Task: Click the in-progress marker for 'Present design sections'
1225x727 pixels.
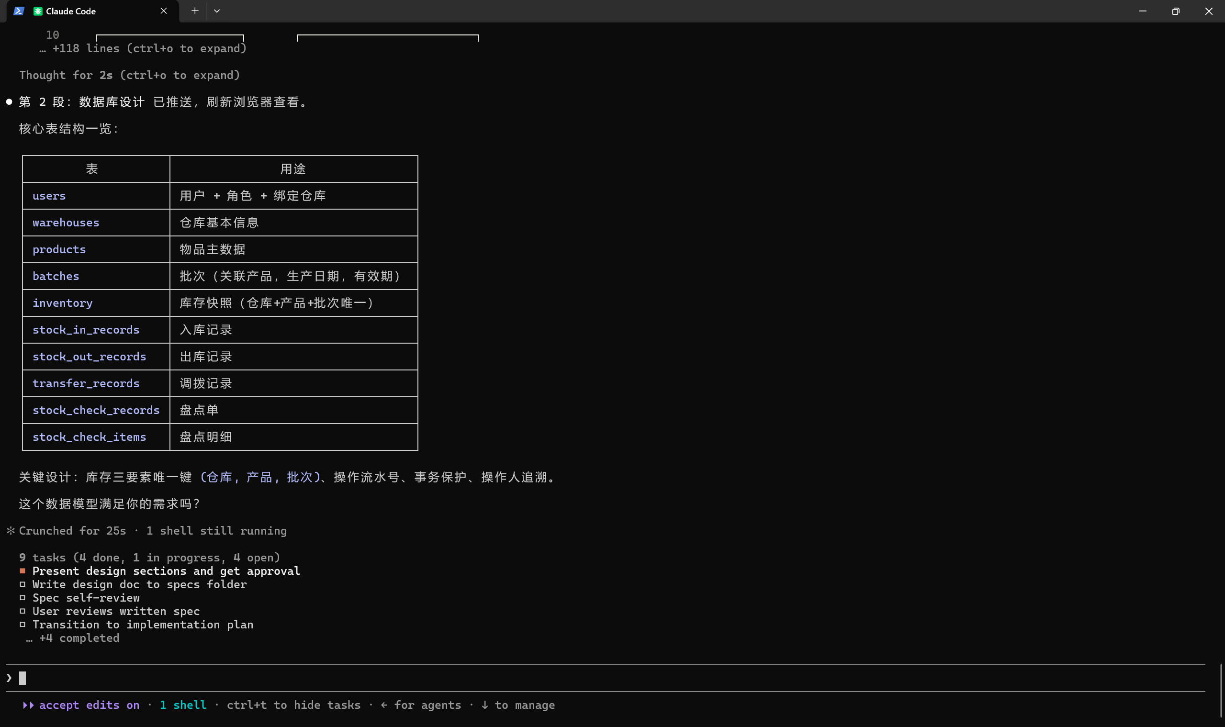Action: (x=22, y=571)
